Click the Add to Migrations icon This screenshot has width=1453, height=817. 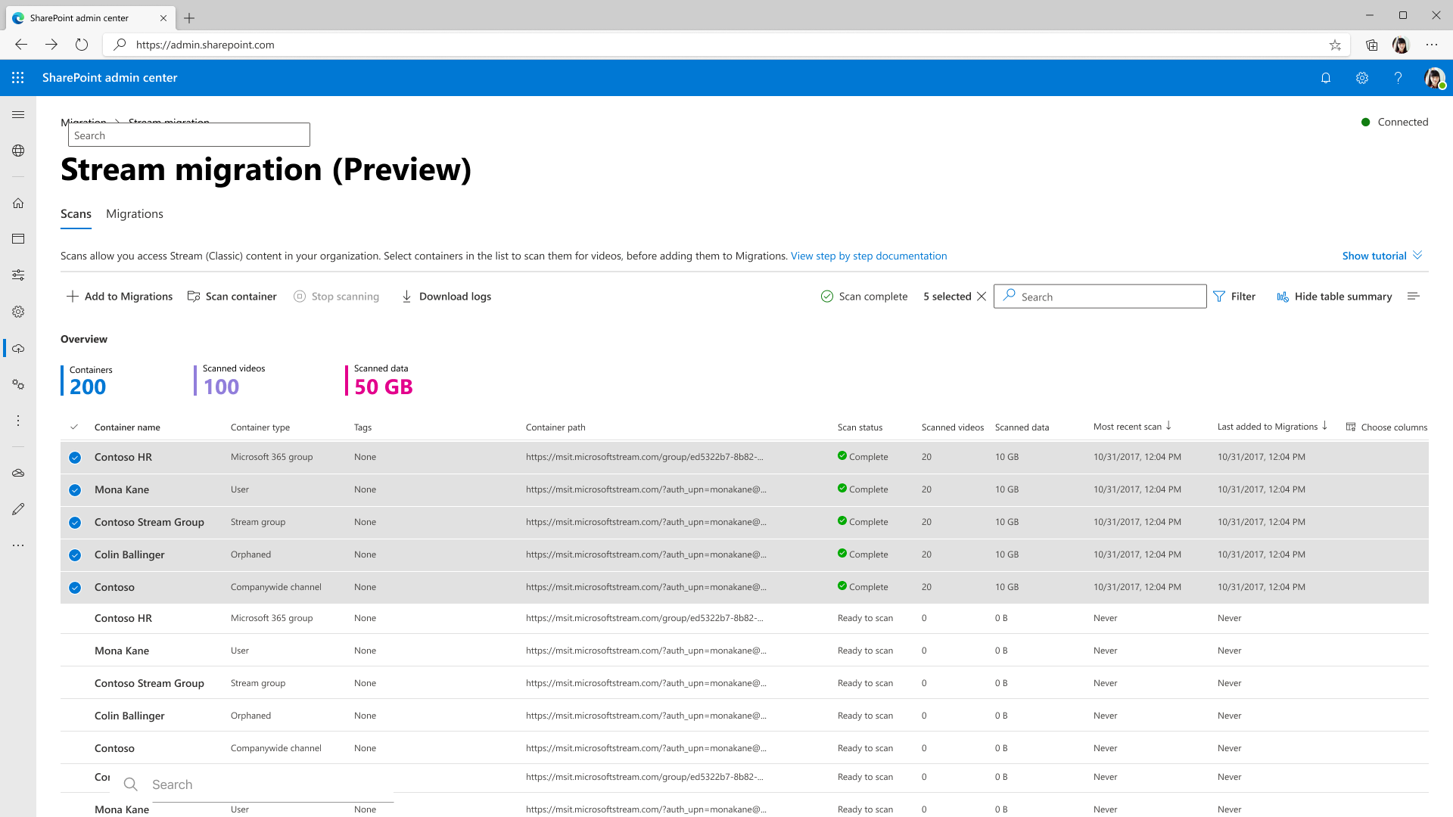point(73,297)
